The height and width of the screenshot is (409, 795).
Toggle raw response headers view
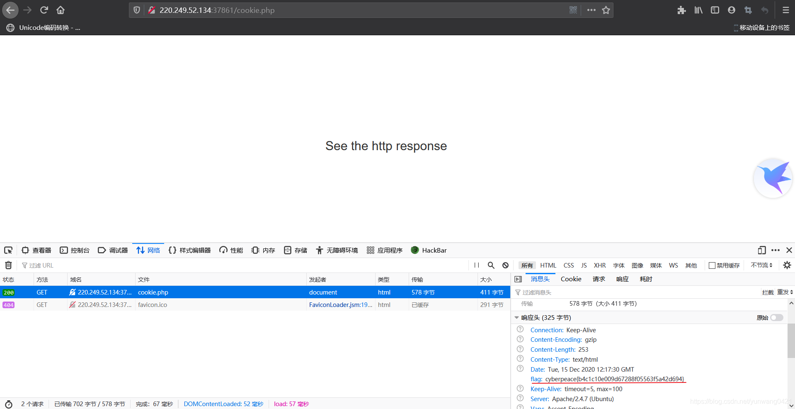point(777,318)
